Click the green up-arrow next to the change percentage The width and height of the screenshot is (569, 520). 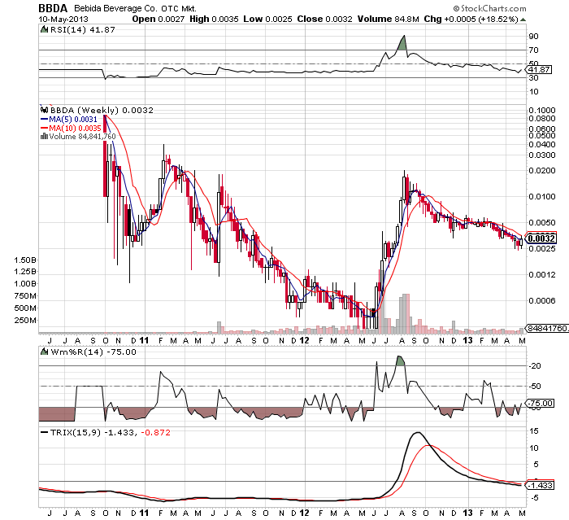pyautogui.click(x=523, y=20)
